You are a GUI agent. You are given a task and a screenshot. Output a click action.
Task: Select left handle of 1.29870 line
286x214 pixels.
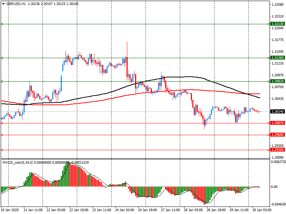(2, 123)
